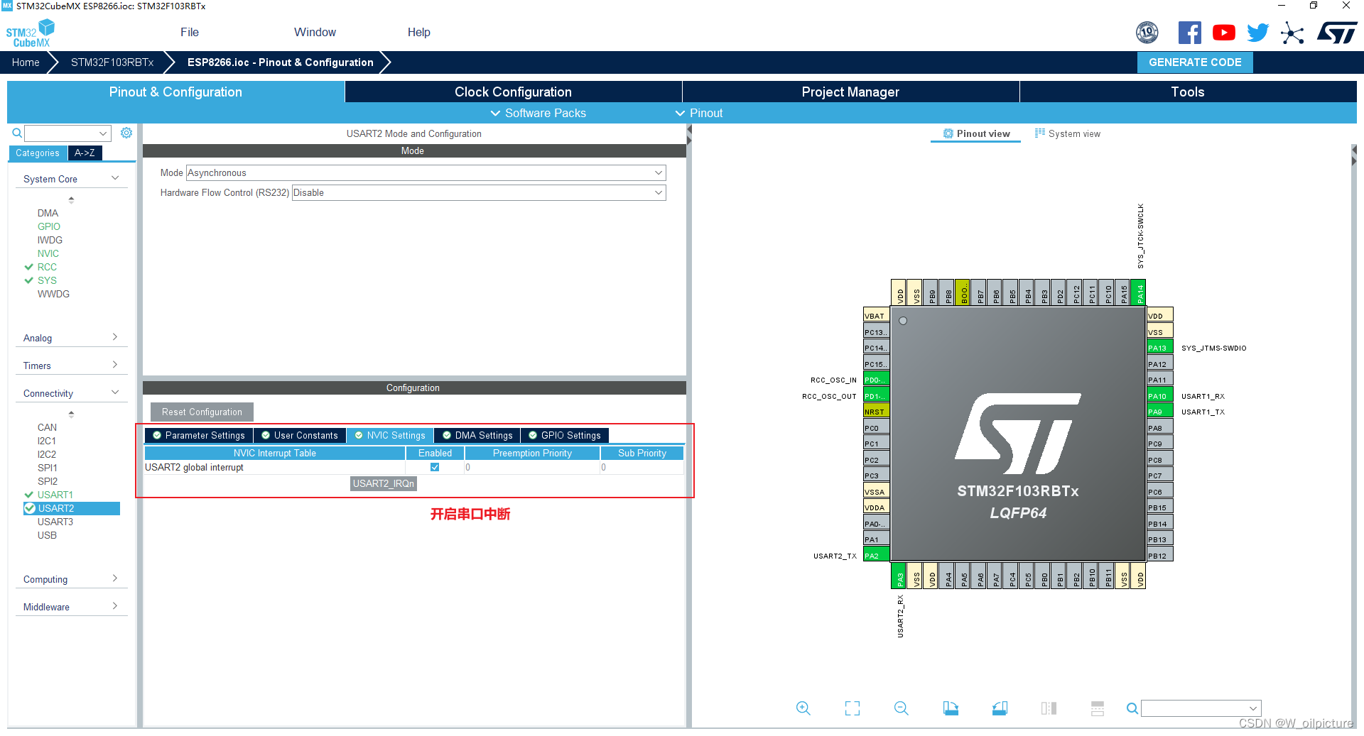
Task: Open the Window menu
Action: 315,32
